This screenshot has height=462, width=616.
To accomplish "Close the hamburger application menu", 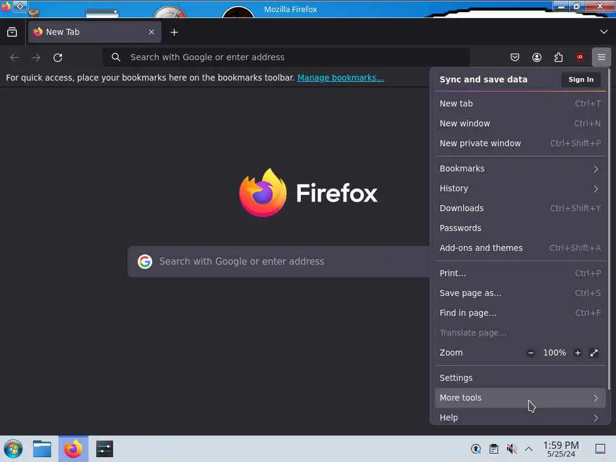I will click(x=601, y=57).
